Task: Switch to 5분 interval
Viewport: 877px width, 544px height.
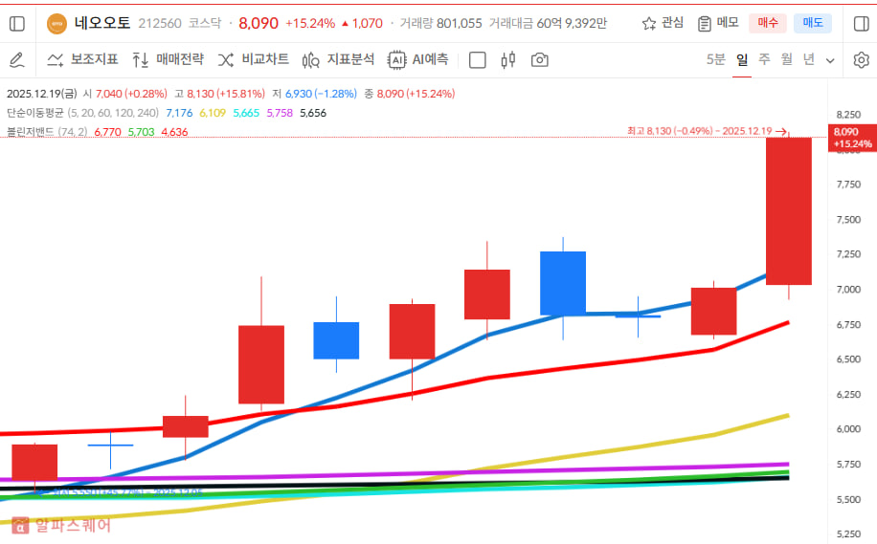Action: [715, 59]
